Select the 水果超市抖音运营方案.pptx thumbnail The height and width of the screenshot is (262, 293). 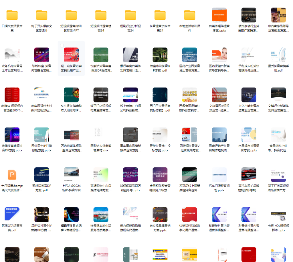pyautogui.click(x=249, y=135)
